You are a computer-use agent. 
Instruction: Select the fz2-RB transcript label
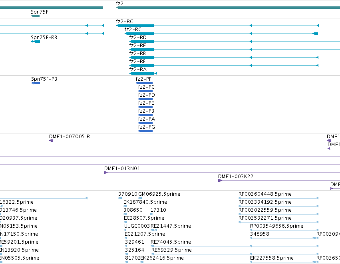pos(137,54)
